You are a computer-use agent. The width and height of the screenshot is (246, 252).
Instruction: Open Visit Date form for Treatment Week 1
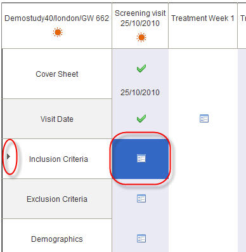[204, 119]
